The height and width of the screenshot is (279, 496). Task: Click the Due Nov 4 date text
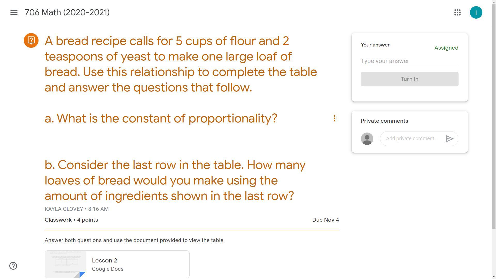point(326,220)
